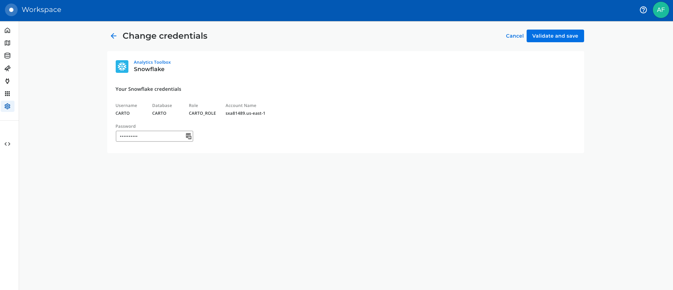Click the Analytics Toolbox link
Viewport: 673px width, 290px height.
coord(152,62)
